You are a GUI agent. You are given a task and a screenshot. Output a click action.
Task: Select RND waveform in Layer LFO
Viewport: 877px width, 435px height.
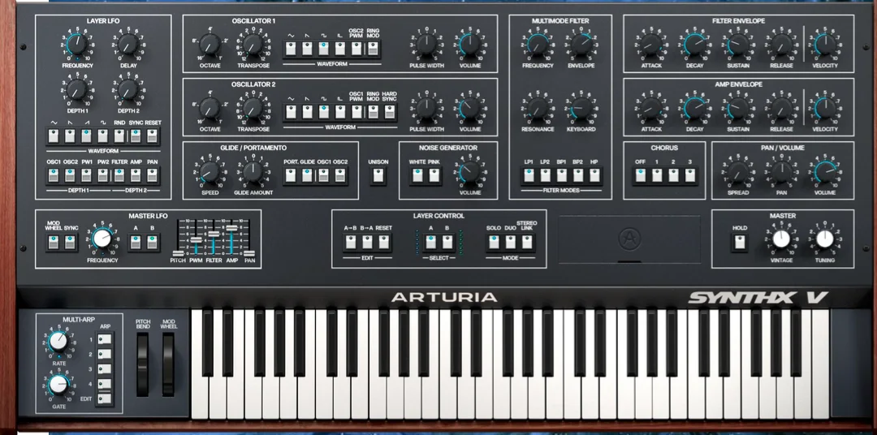pos(119,136)
